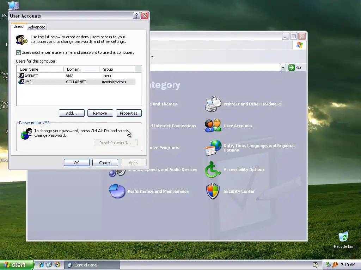The width and height of the screenshot is (361, 270).
Task: Select the Users tab
Action: 18,26
